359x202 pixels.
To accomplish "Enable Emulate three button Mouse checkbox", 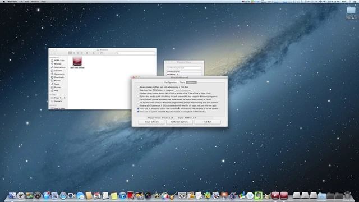I will point(138,94).
